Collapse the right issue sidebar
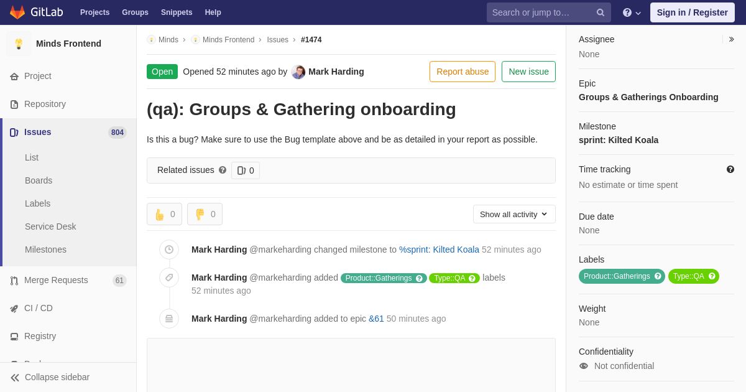Screen dimensions: 746x392 click(731, 39)
